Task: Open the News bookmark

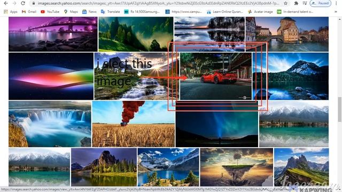Action: coord(89,12)
